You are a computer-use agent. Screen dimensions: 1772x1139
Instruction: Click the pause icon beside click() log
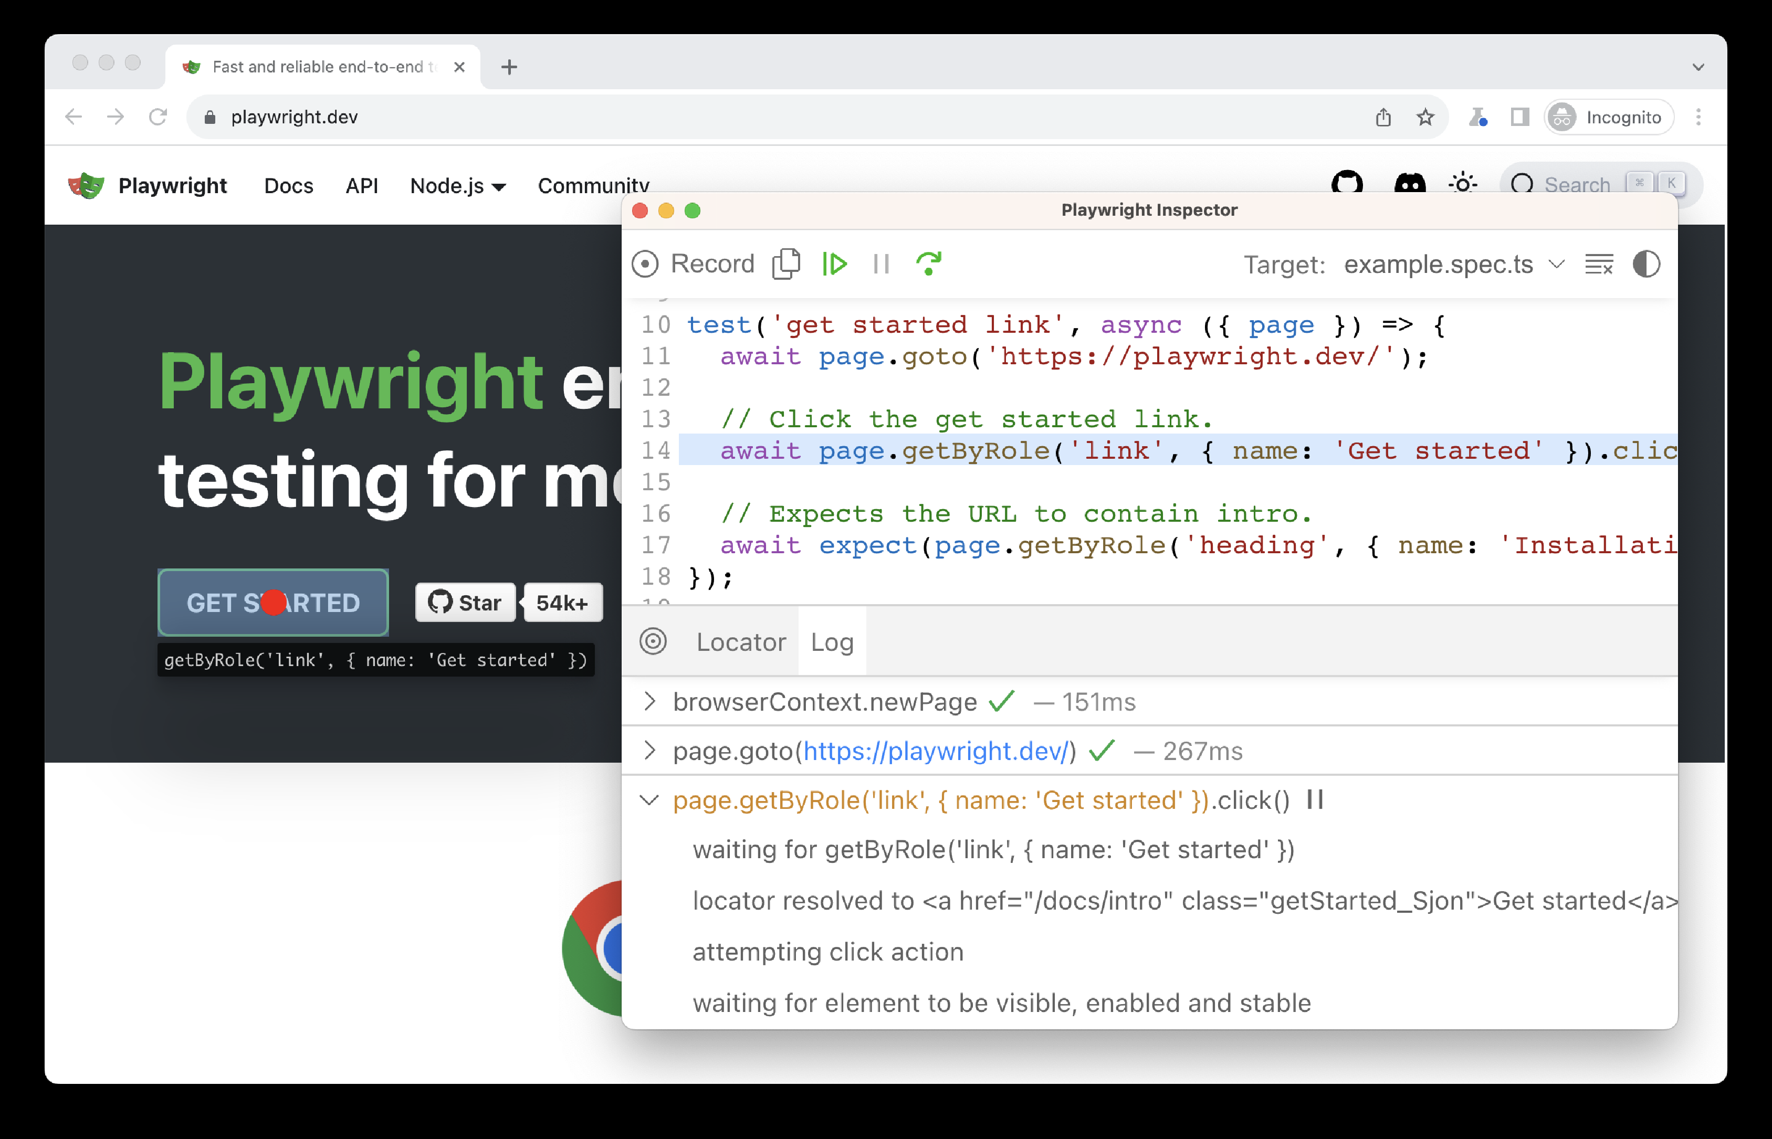[x=1315, y=799]
